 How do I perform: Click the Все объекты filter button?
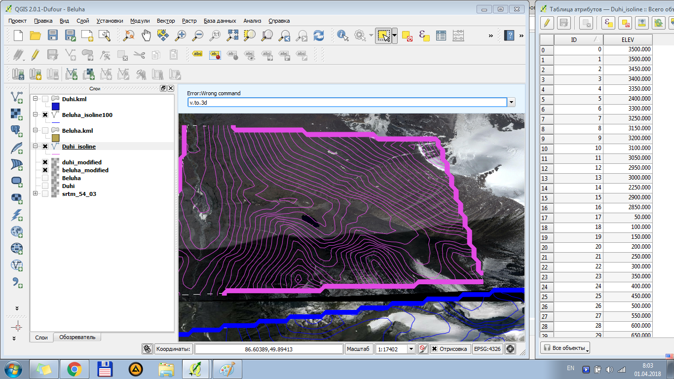(565, 348)
